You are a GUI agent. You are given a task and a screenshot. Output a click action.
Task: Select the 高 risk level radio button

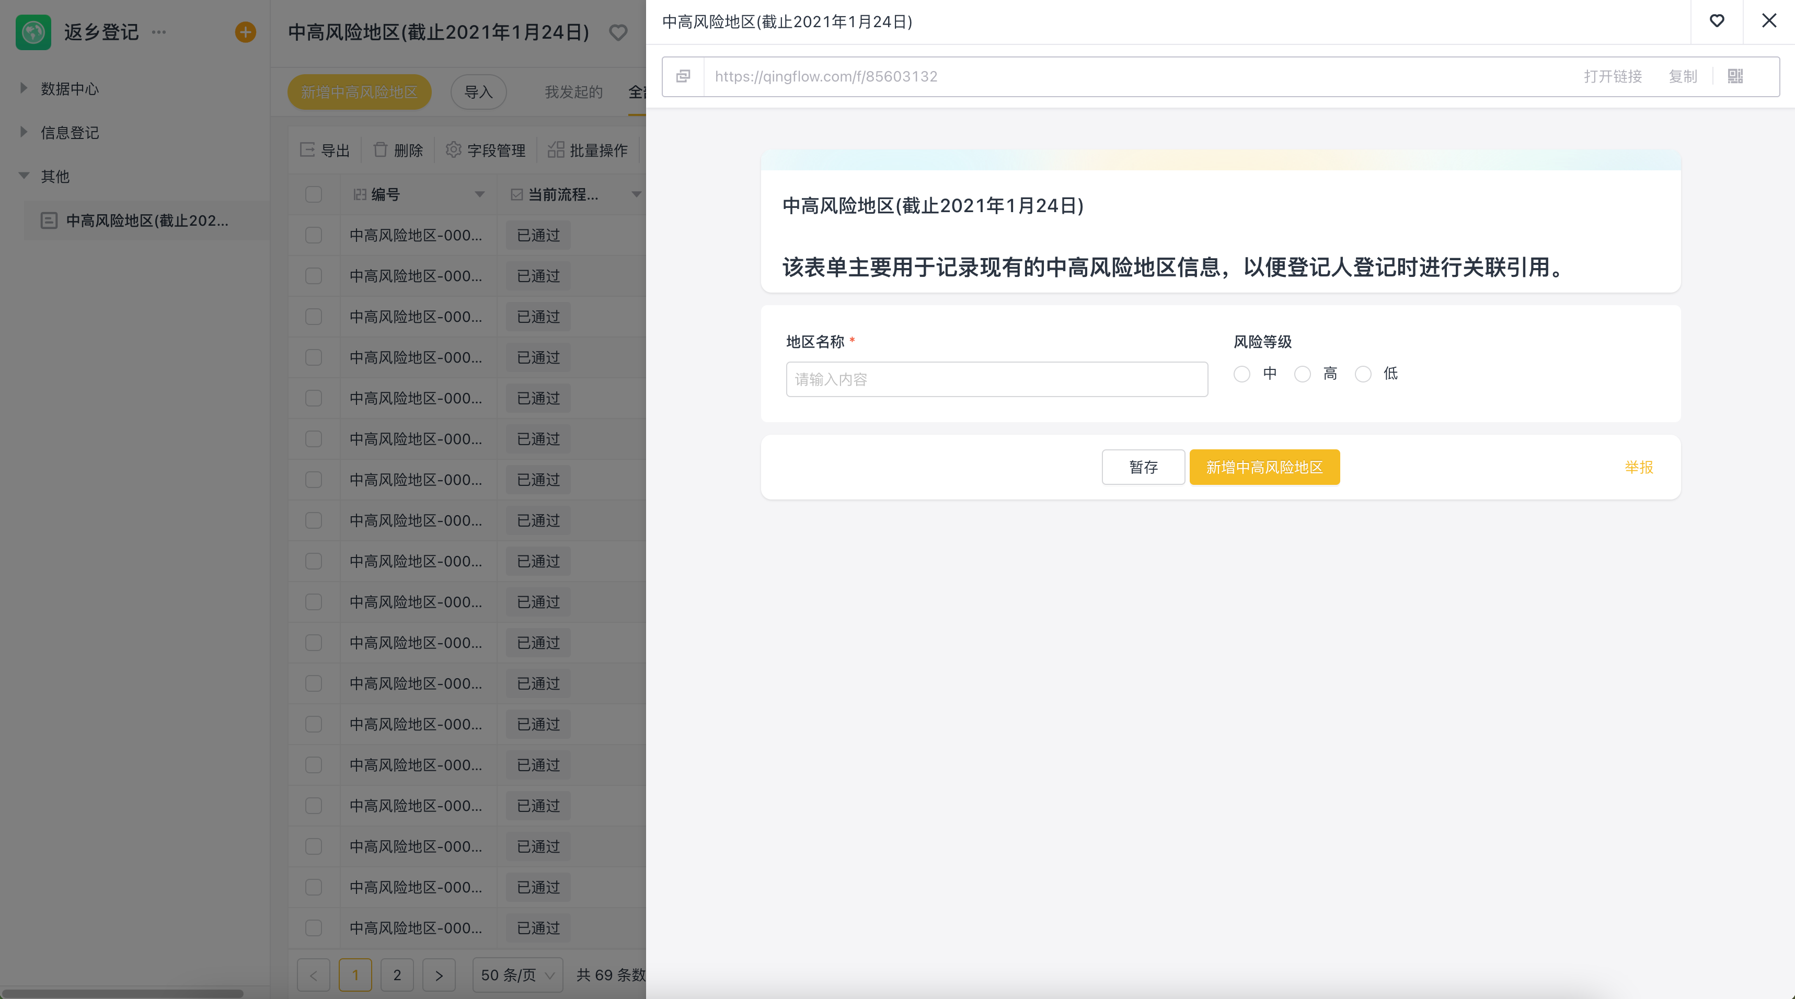click(1303, 374)
